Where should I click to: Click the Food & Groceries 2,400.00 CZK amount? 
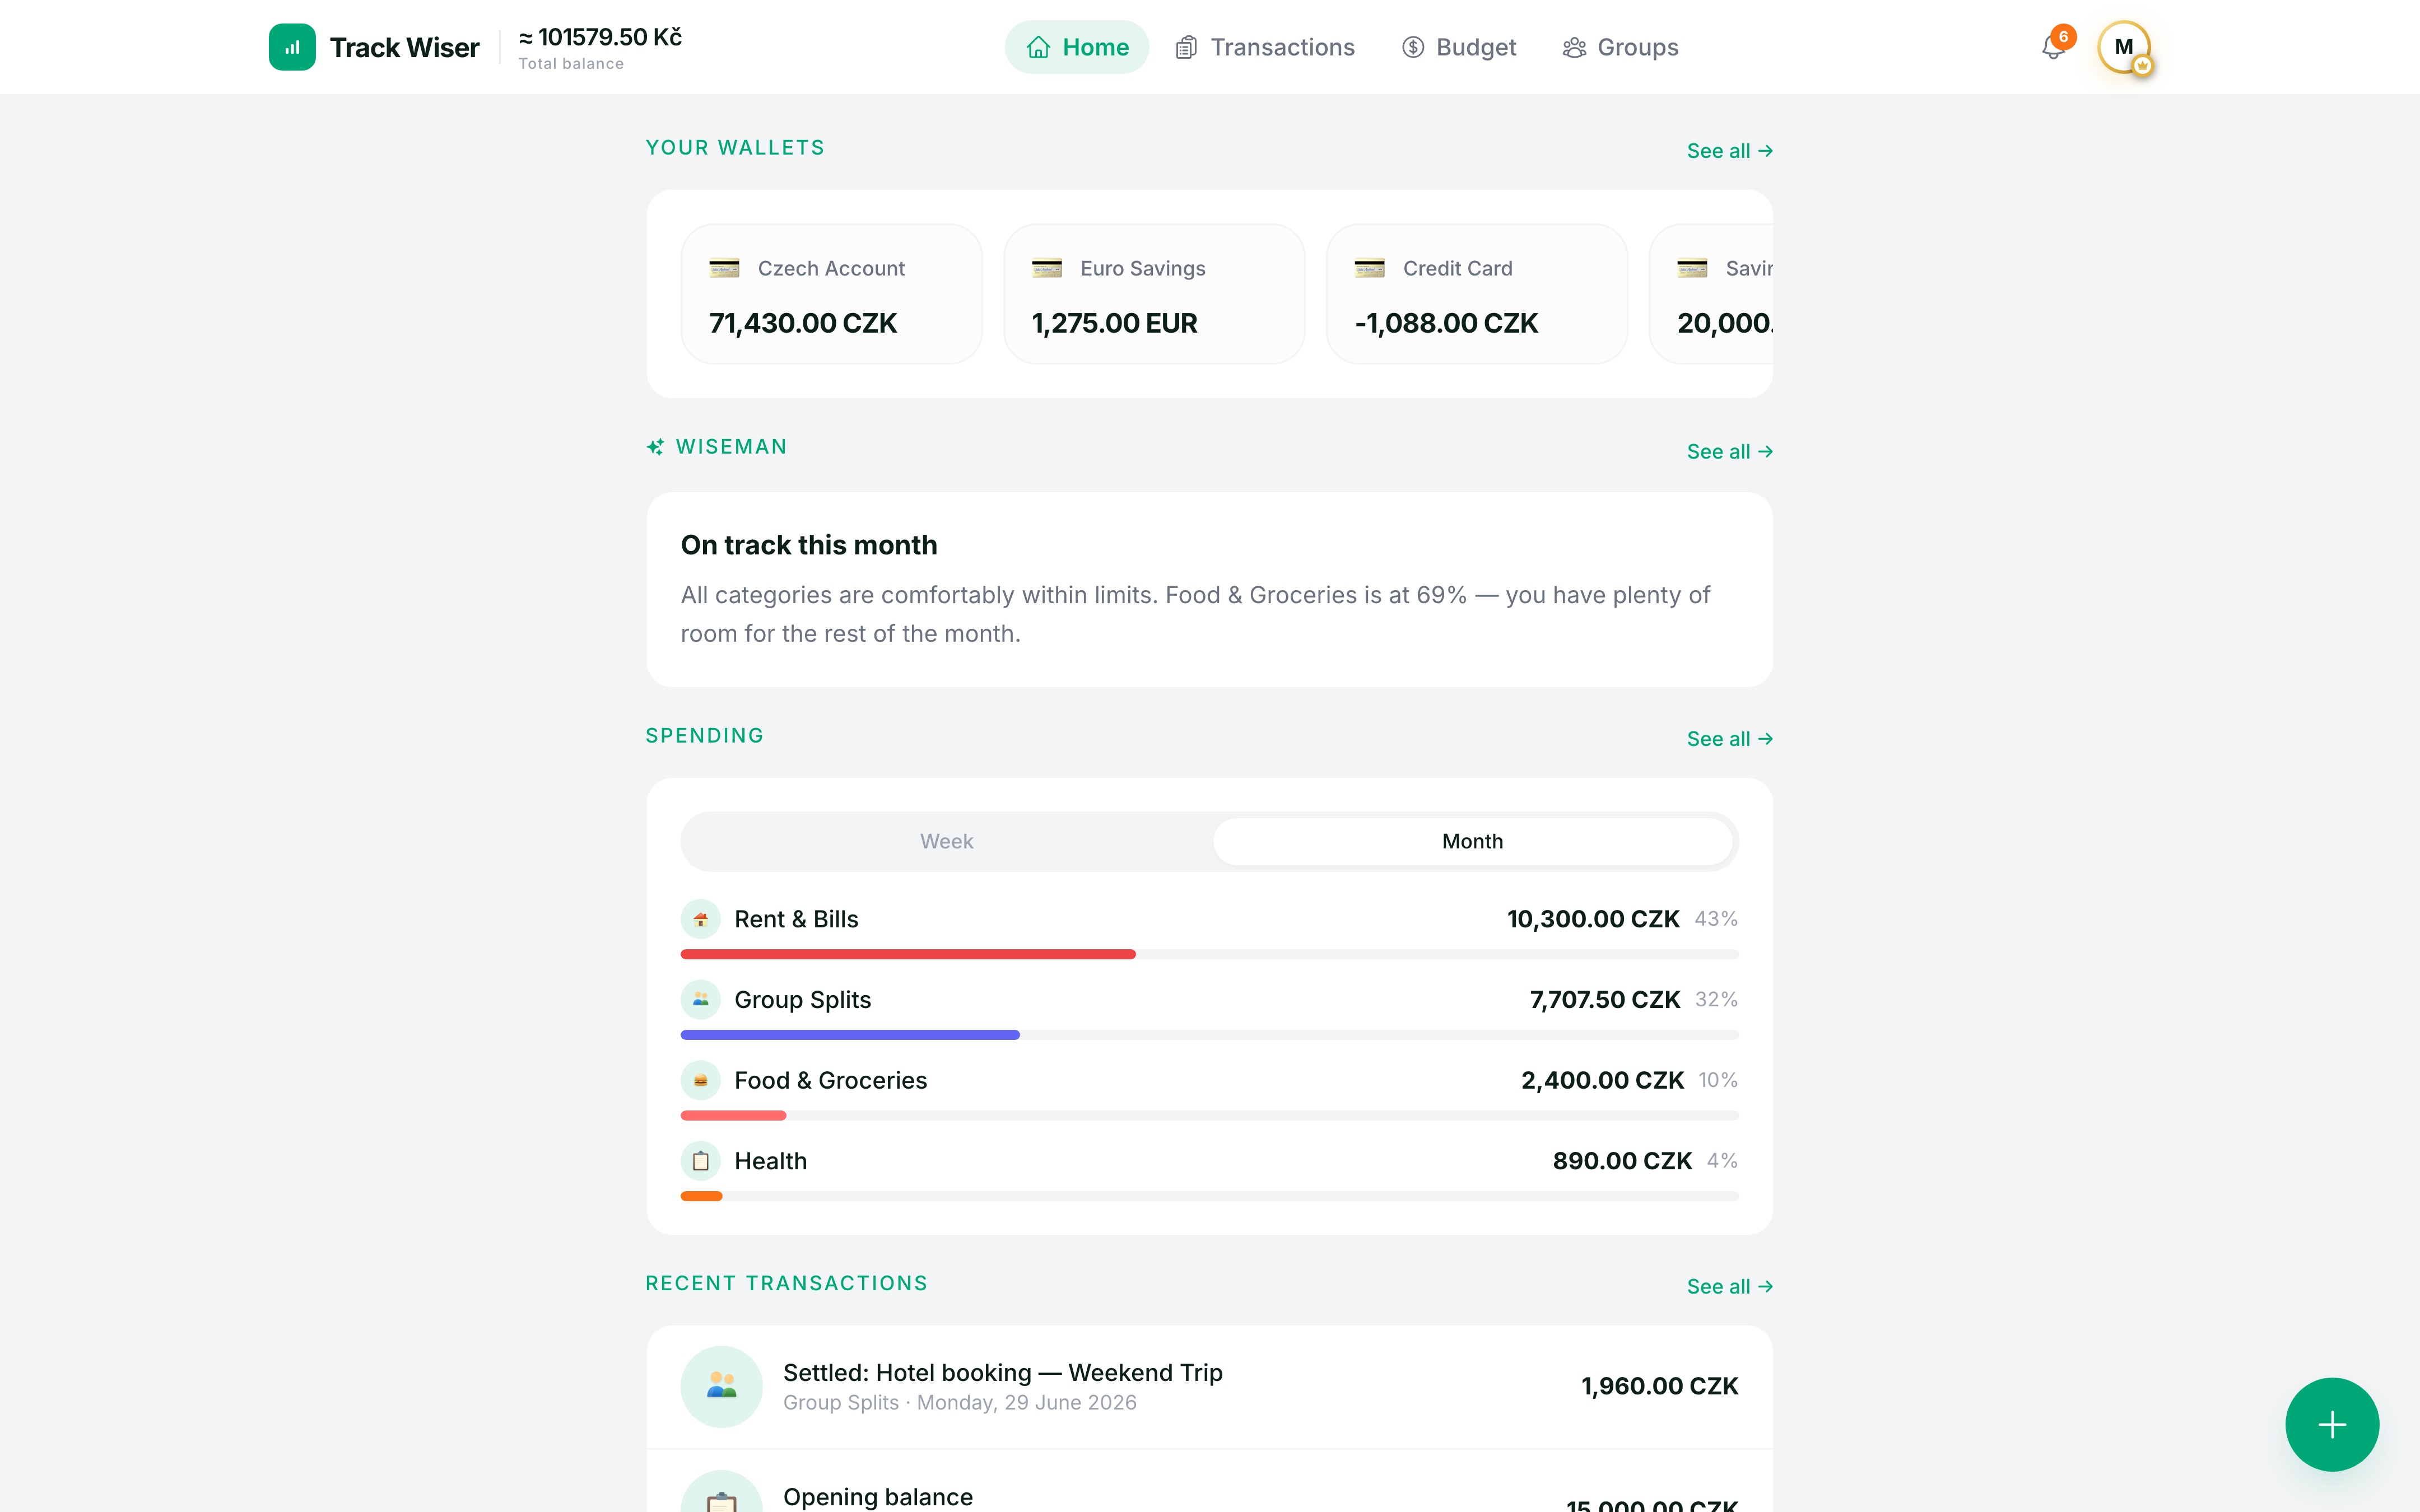1602,1080
